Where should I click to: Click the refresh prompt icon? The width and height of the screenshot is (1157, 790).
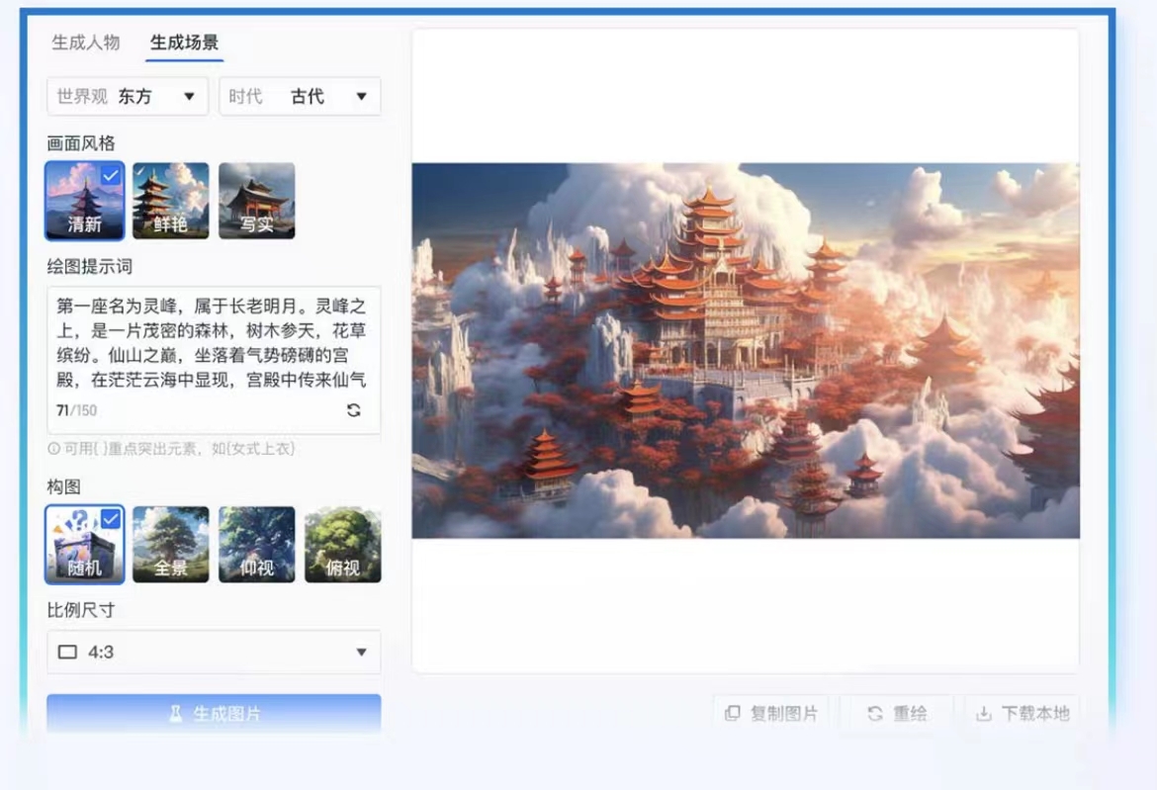point(353,410)
